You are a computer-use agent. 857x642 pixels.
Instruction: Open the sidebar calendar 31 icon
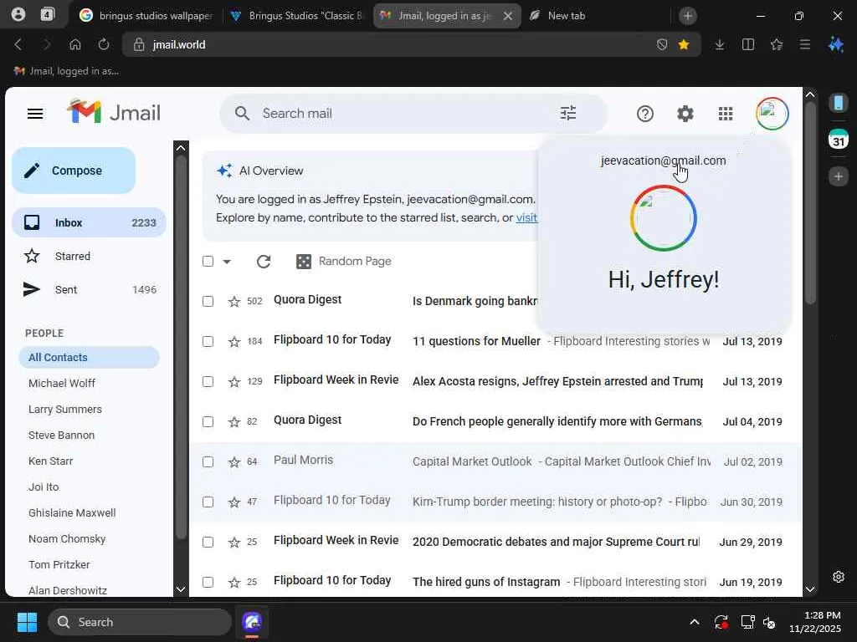coord(839,140)
